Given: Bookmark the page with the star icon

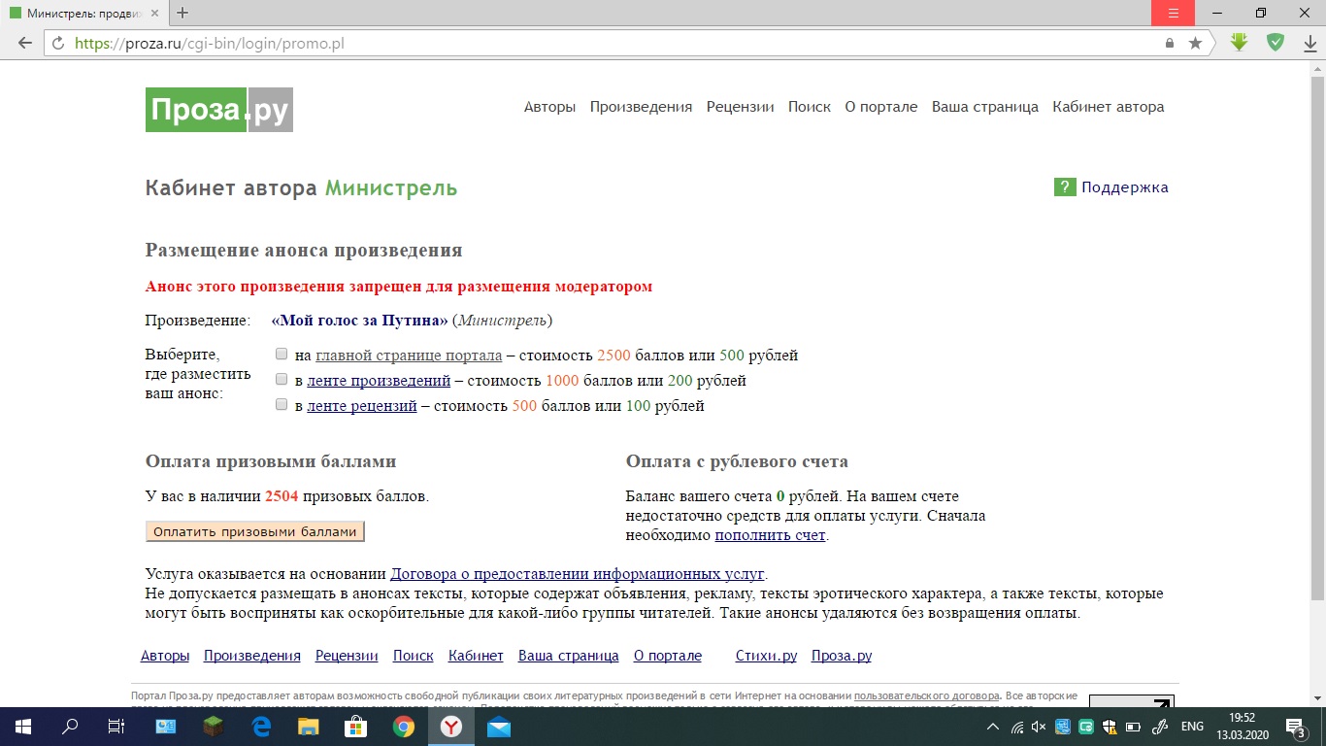Looking at the screenshot, I should click(x=1195, y=44).
